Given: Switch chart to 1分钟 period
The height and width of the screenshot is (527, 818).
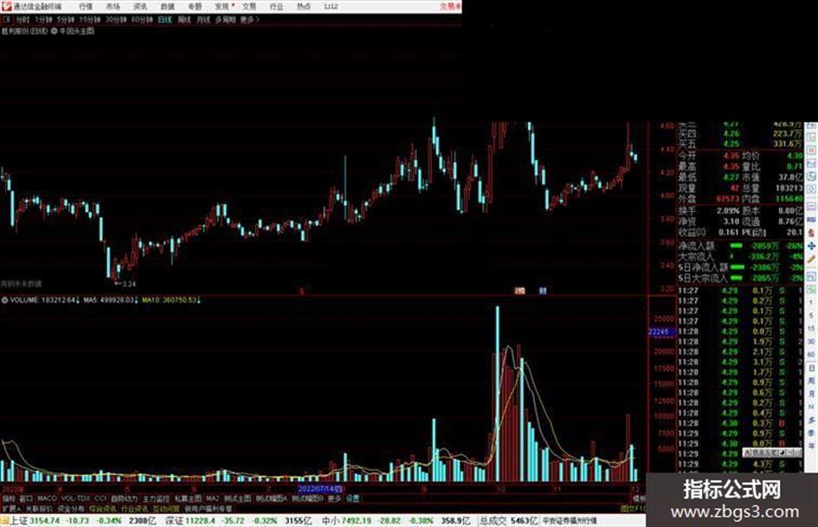Looking at the screenshot, I should pyautogui.click(x=43, y=19).
